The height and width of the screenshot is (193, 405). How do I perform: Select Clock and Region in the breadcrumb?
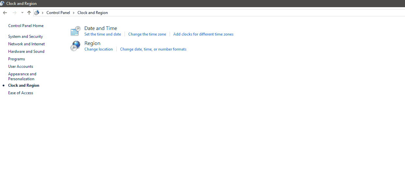(93, 13)
